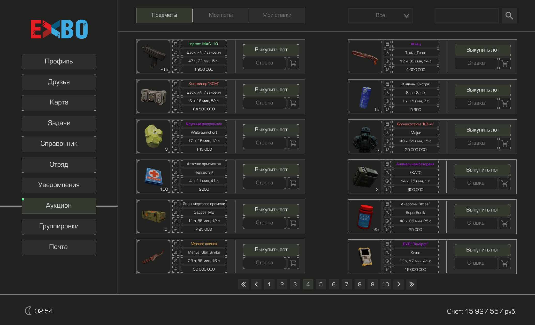535x325 pixels.
Task: Click cart icon for ДУД Эльбрус lot
Action: point(505,263)
